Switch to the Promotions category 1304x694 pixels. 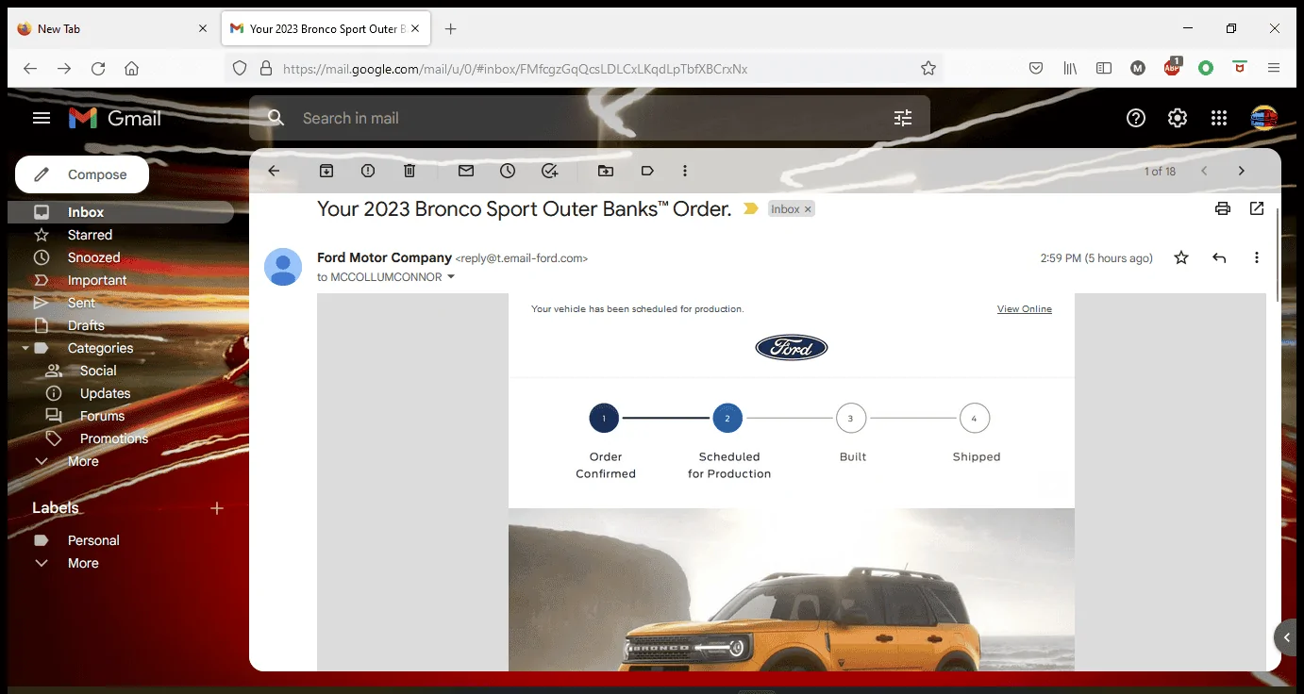pyautogui.click(x=115, y=438)
